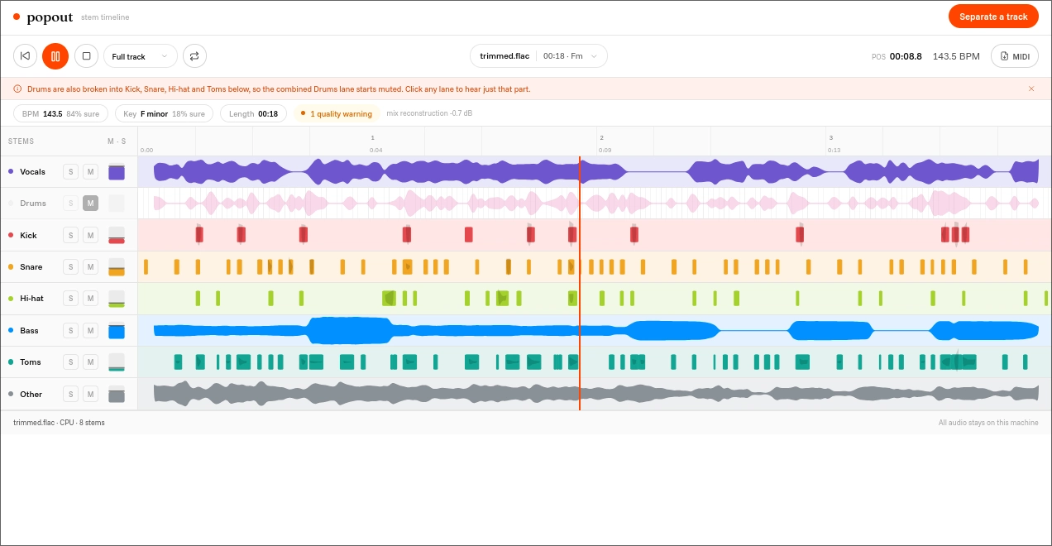Click bar 2 marker on the timeline ruler
The height and width of the screenshot is (546, 1052).
pyautogui.click(x=601, y=138)
